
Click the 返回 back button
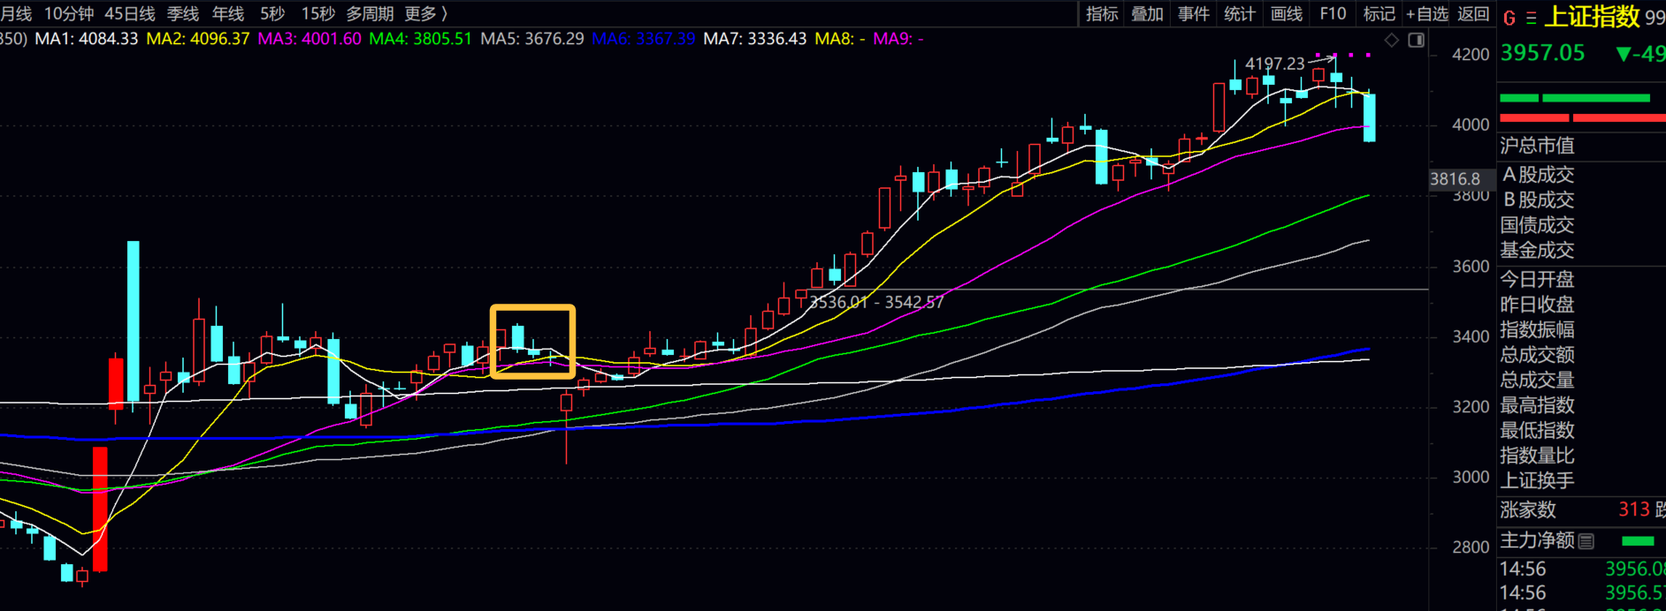1472,14
